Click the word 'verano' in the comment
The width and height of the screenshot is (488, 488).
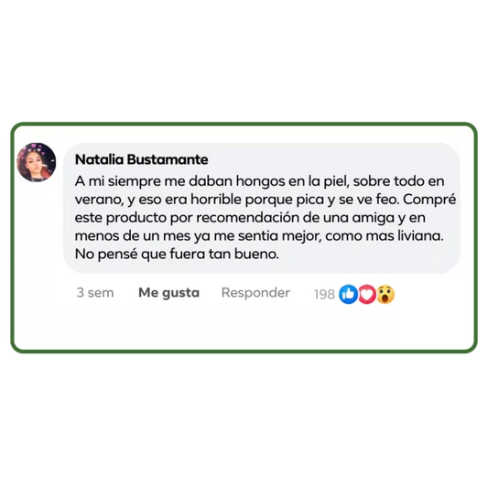pyautogui.click(x=100, y=201)
